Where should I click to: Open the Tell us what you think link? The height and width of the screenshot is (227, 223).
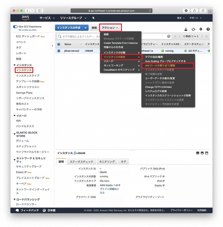coord(27,30)
